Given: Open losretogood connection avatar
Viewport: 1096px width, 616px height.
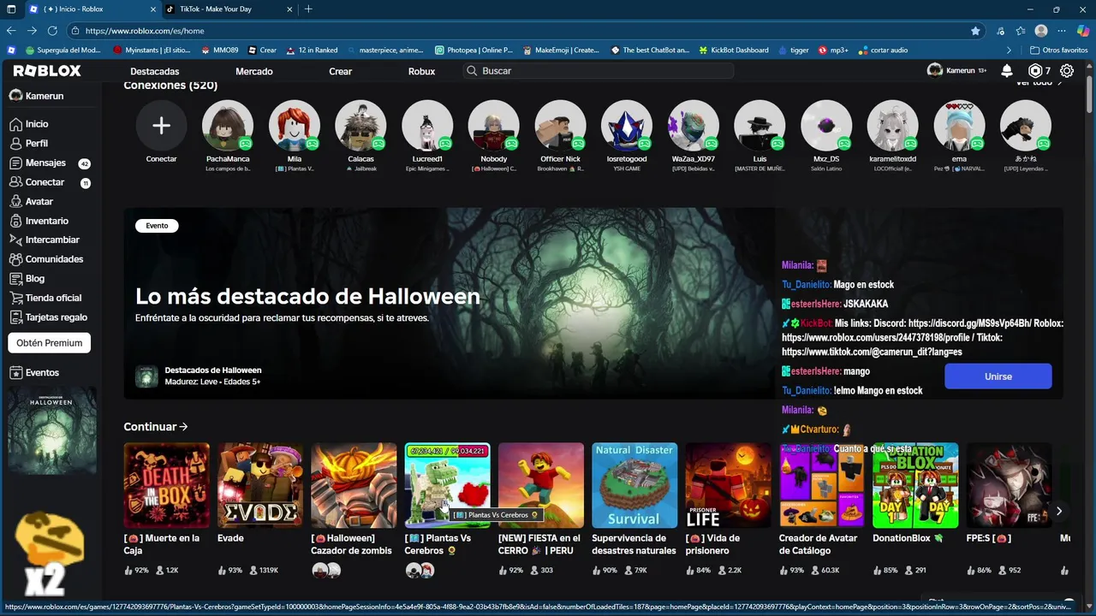Looking at the screenshot, I should (x=627, y=126).
